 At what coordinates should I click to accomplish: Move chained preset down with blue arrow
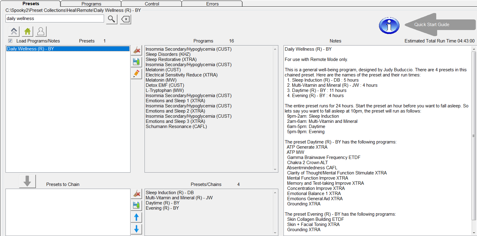point(137,229)
